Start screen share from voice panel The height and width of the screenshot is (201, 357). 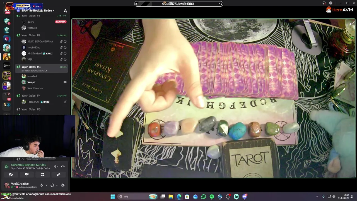coord(27,174)
